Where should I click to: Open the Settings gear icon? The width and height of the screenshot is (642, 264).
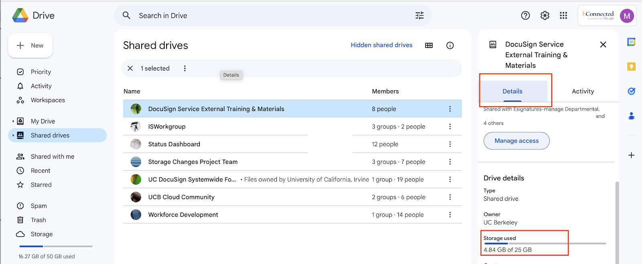tap(544, 16)
